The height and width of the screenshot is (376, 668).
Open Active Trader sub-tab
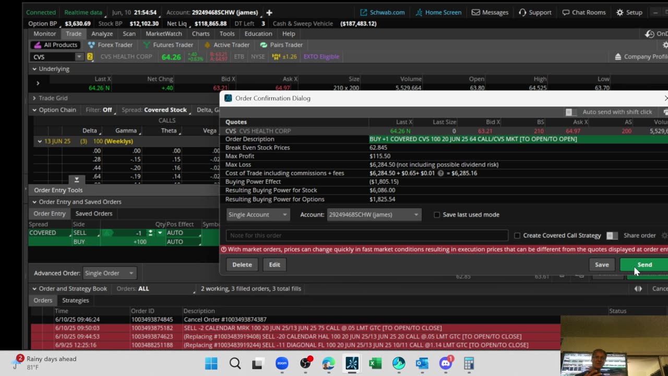pos(226,45)
